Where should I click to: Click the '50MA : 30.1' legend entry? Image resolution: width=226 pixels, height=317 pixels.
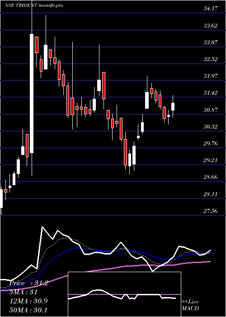28,310
